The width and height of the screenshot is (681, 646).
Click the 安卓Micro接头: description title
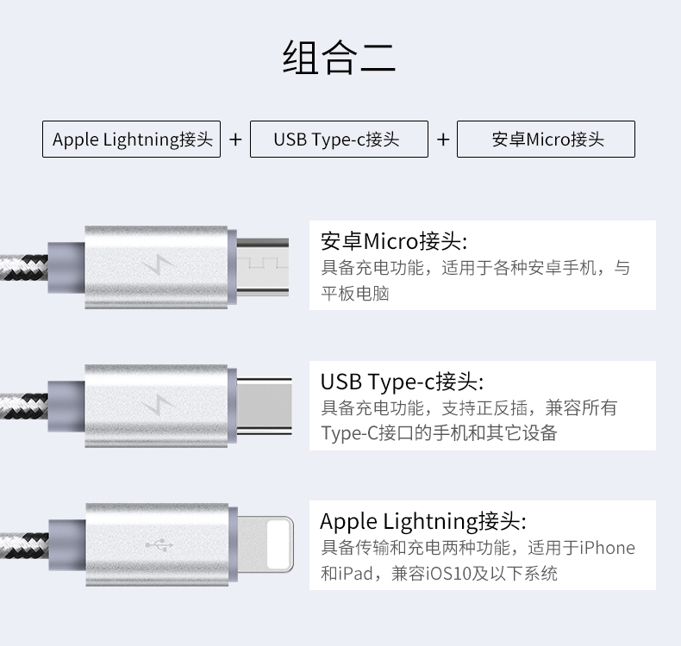(394, 241)
